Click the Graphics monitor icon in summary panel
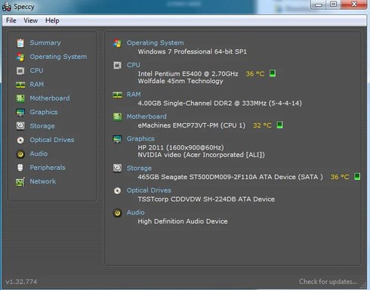The width and height of the screenshot is (370, 290). 117,139
